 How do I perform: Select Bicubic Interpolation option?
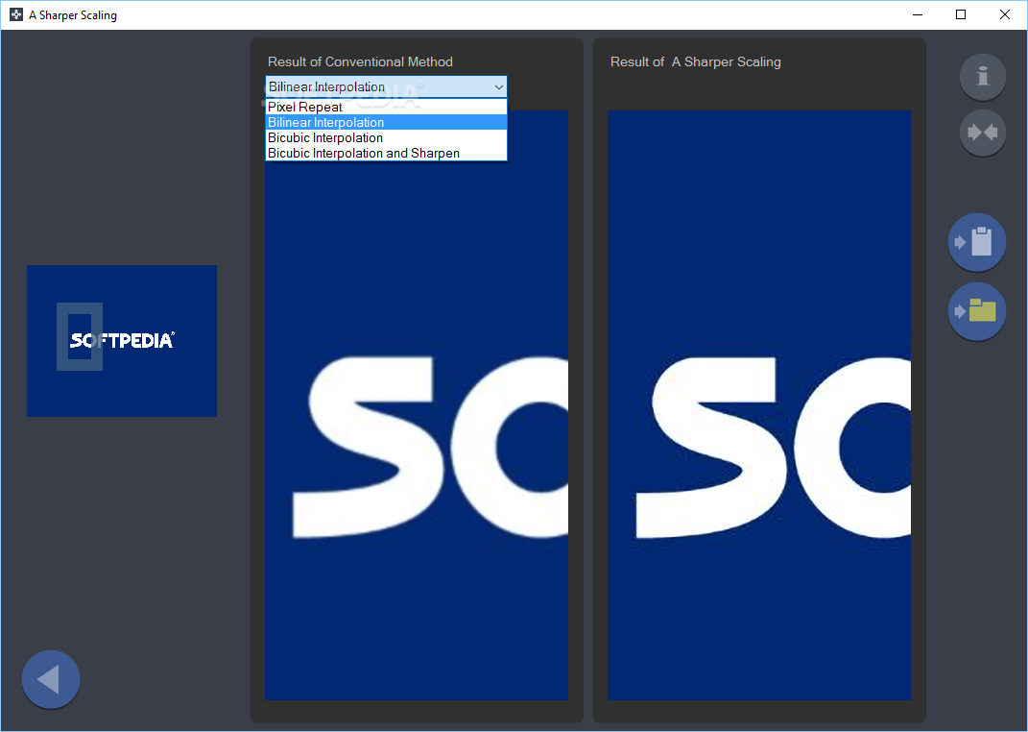pyautogui.click(x=386, y=137)
